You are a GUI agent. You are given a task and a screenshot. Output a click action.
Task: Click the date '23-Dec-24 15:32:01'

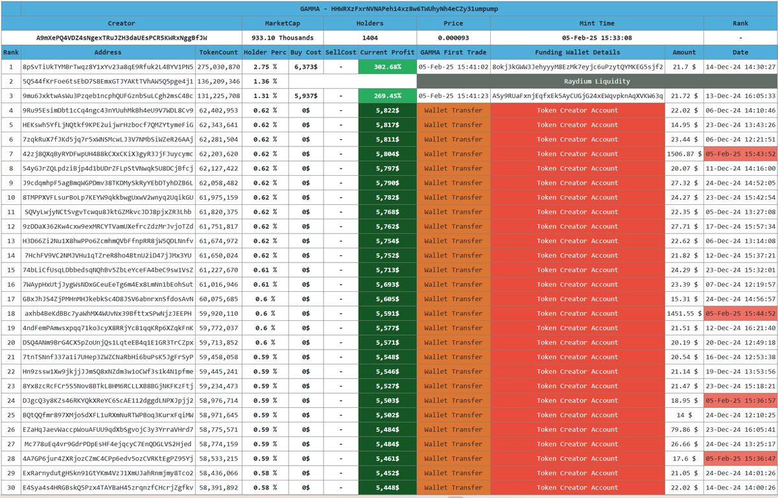point(740,270)
